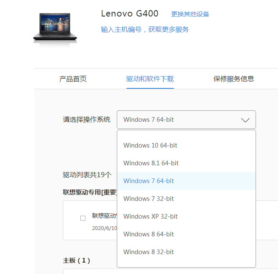Click the 2020/6/10 driver date
The height and width of the screenshot is (274, 278).
[x=104, y=228]
